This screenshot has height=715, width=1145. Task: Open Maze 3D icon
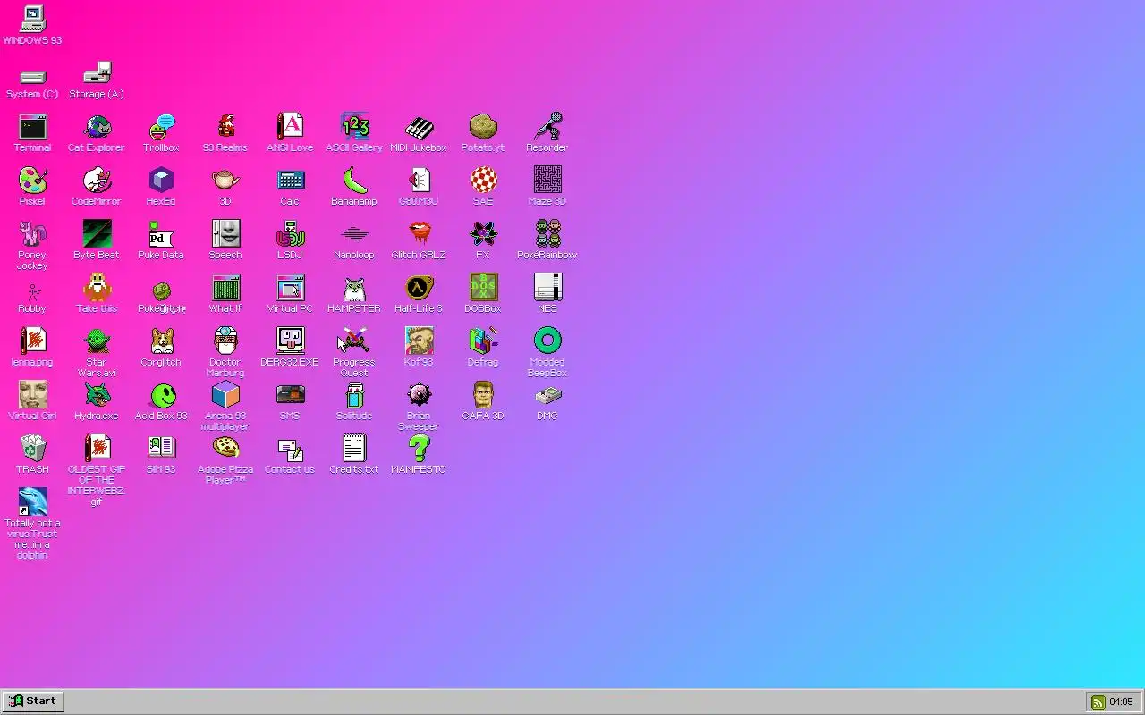coord(547,181)
